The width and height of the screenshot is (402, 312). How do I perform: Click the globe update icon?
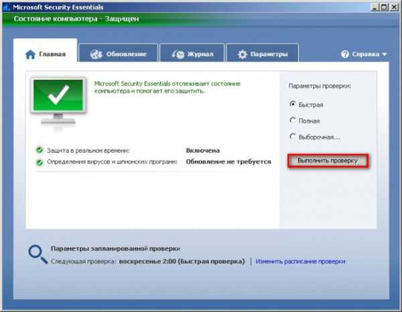click(x=96, y=54)
